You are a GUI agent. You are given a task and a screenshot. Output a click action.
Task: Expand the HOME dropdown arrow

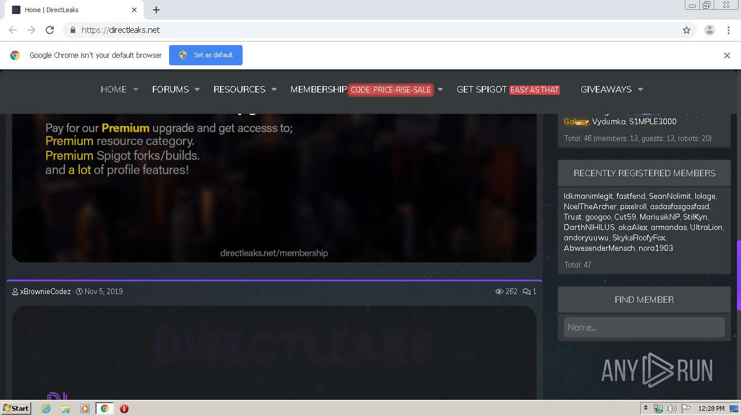[x=136, y=90]
